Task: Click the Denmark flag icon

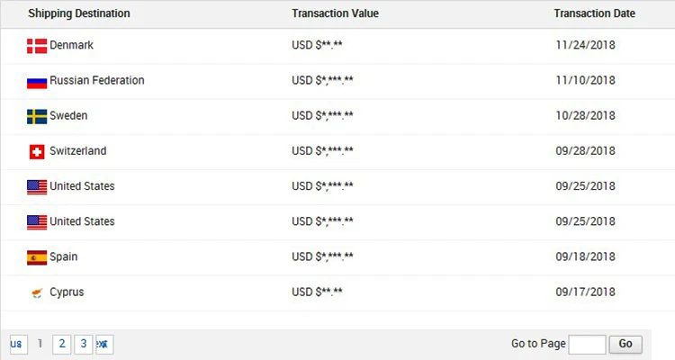Action: (36, 46)
